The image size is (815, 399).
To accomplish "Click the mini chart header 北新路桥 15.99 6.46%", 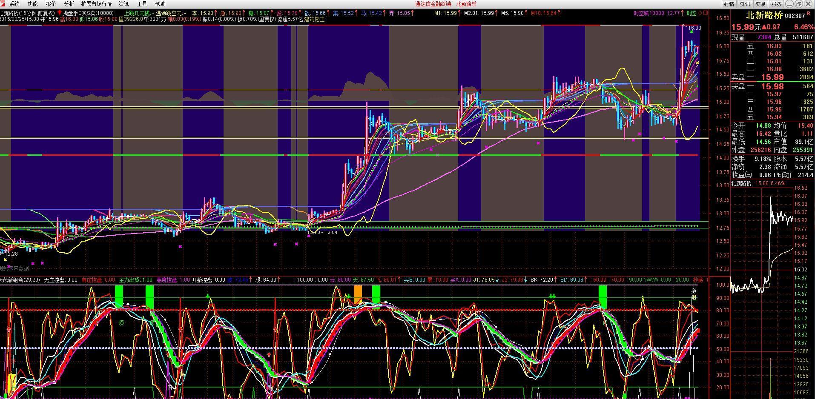I will pyautogui.click(x=758, y=183).
